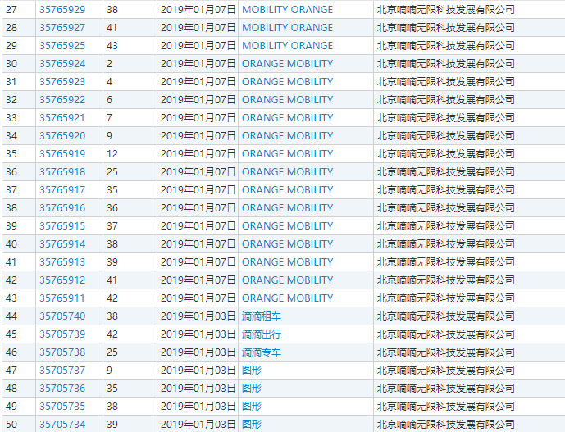565x432 pixels.
Task: Open the 滴滴出行 trademark link
Action: click(x=262, y=334)
